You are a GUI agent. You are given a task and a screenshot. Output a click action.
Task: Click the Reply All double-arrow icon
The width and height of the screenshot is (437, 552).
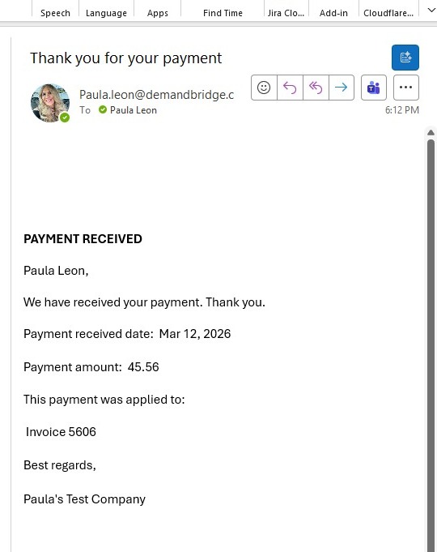tap(316, 88)
